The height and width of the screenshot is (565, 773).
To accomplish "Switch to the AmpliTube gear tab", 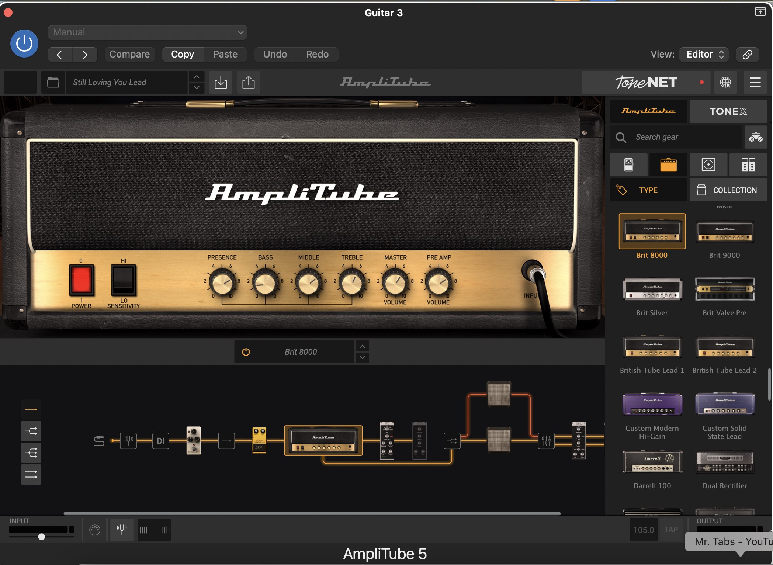I will pos(648,111).
